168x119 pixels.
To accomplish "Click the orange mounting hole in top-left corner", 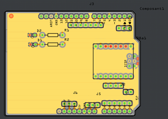I will click(11, 16).
